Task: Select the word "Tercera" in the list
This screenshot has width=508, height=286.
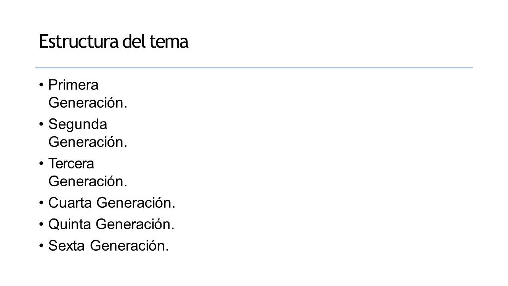Action: pos(71,163)
